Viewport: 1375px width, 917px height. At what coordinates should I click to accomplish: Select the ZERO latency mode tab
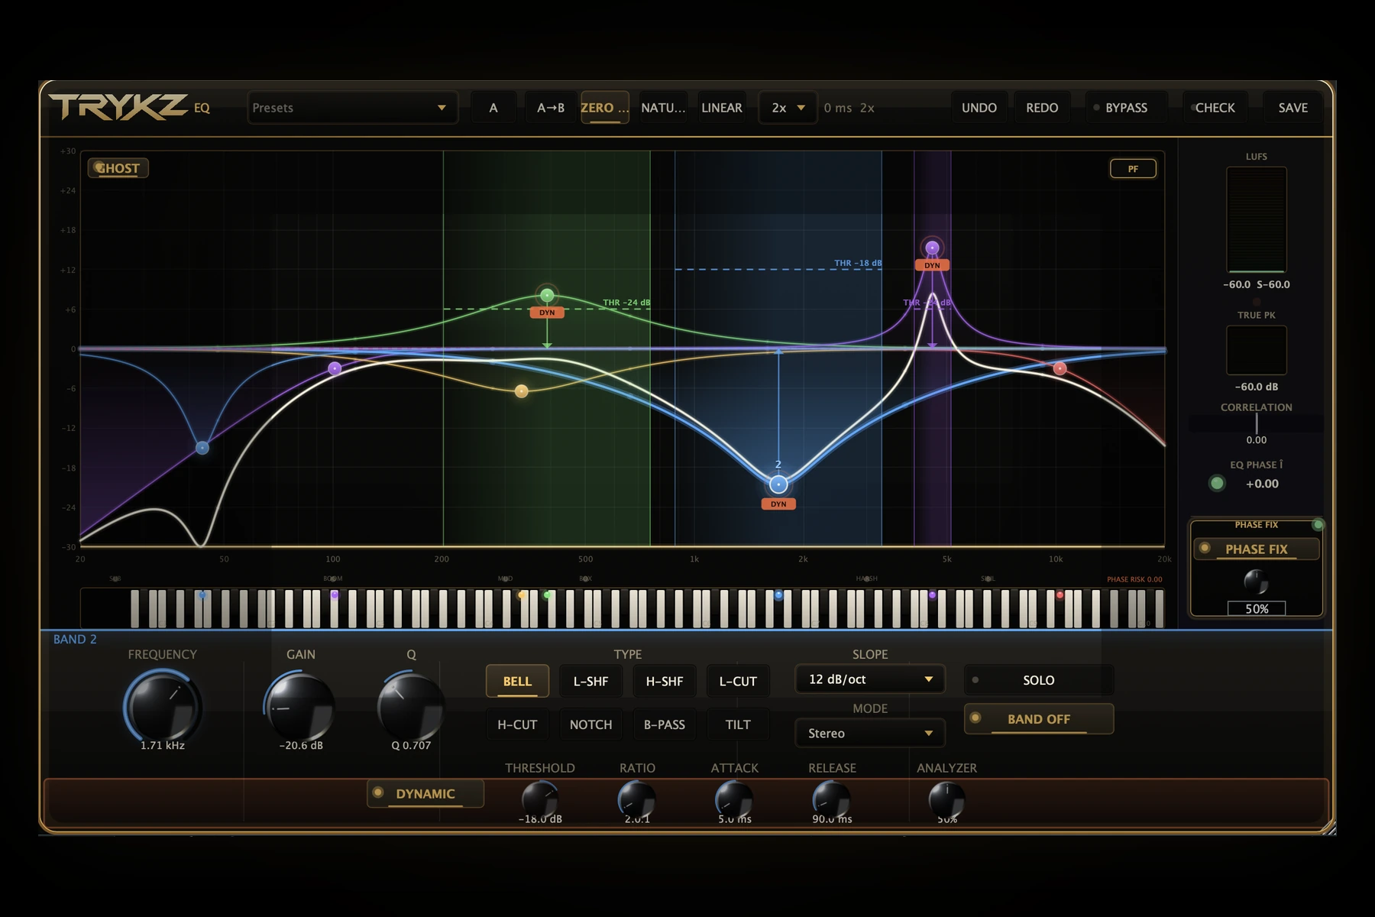pyautogui.click(x=605, y=108)
